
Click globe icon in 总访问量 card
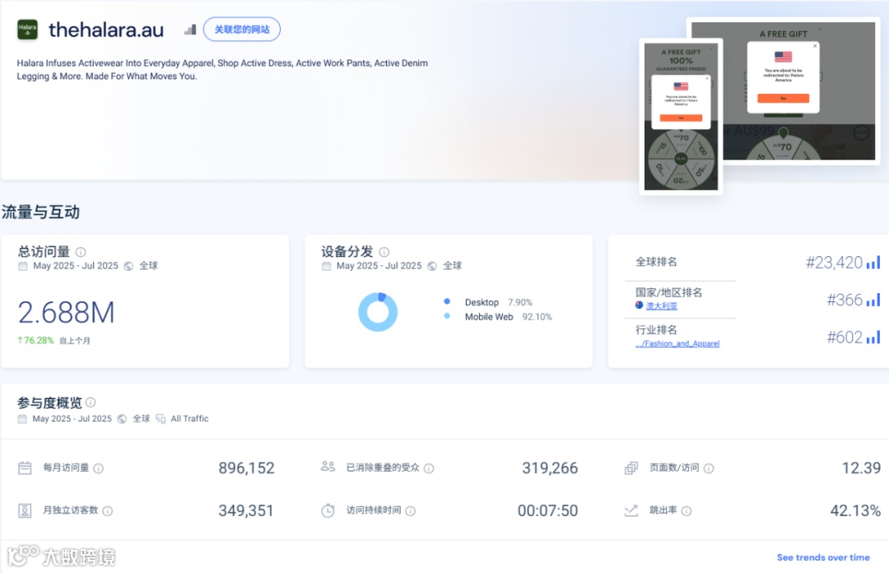(128, 266)
